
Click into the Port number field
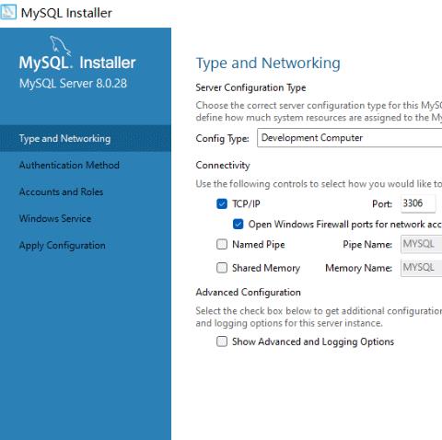point(418,203)
